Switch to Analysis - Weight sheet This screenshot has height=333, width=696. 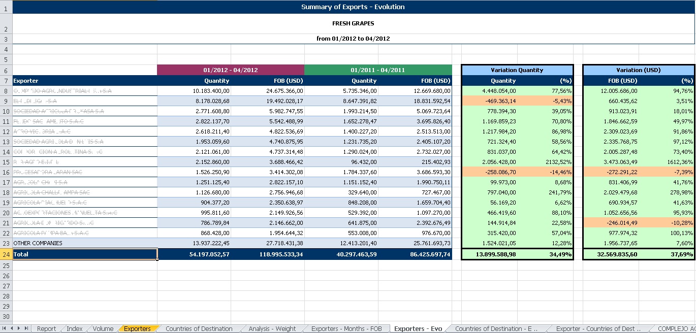pyautogui.click(x=272, y=328)
